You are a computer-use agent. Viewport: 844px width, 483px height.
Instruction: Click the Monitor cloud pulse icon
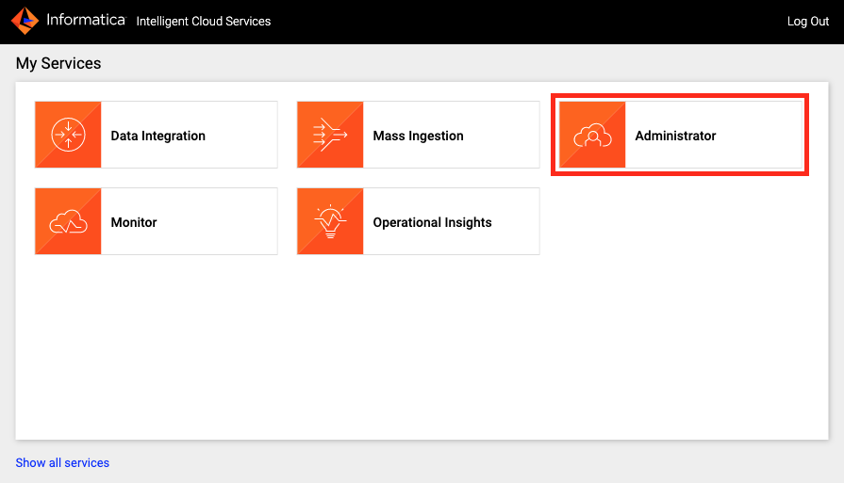pyautogui.click(x=68, y=222)
